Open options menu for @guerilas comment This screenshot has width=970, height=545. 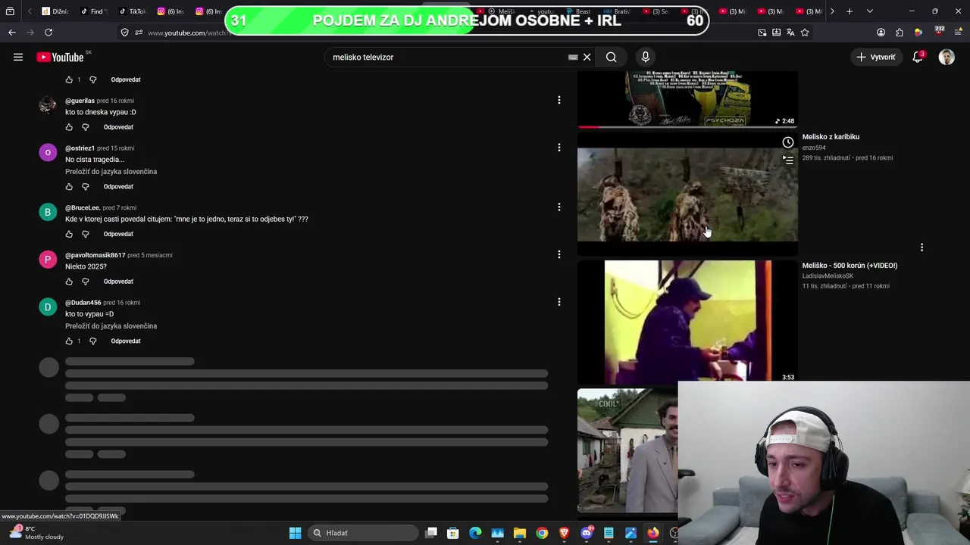[559, 100]
